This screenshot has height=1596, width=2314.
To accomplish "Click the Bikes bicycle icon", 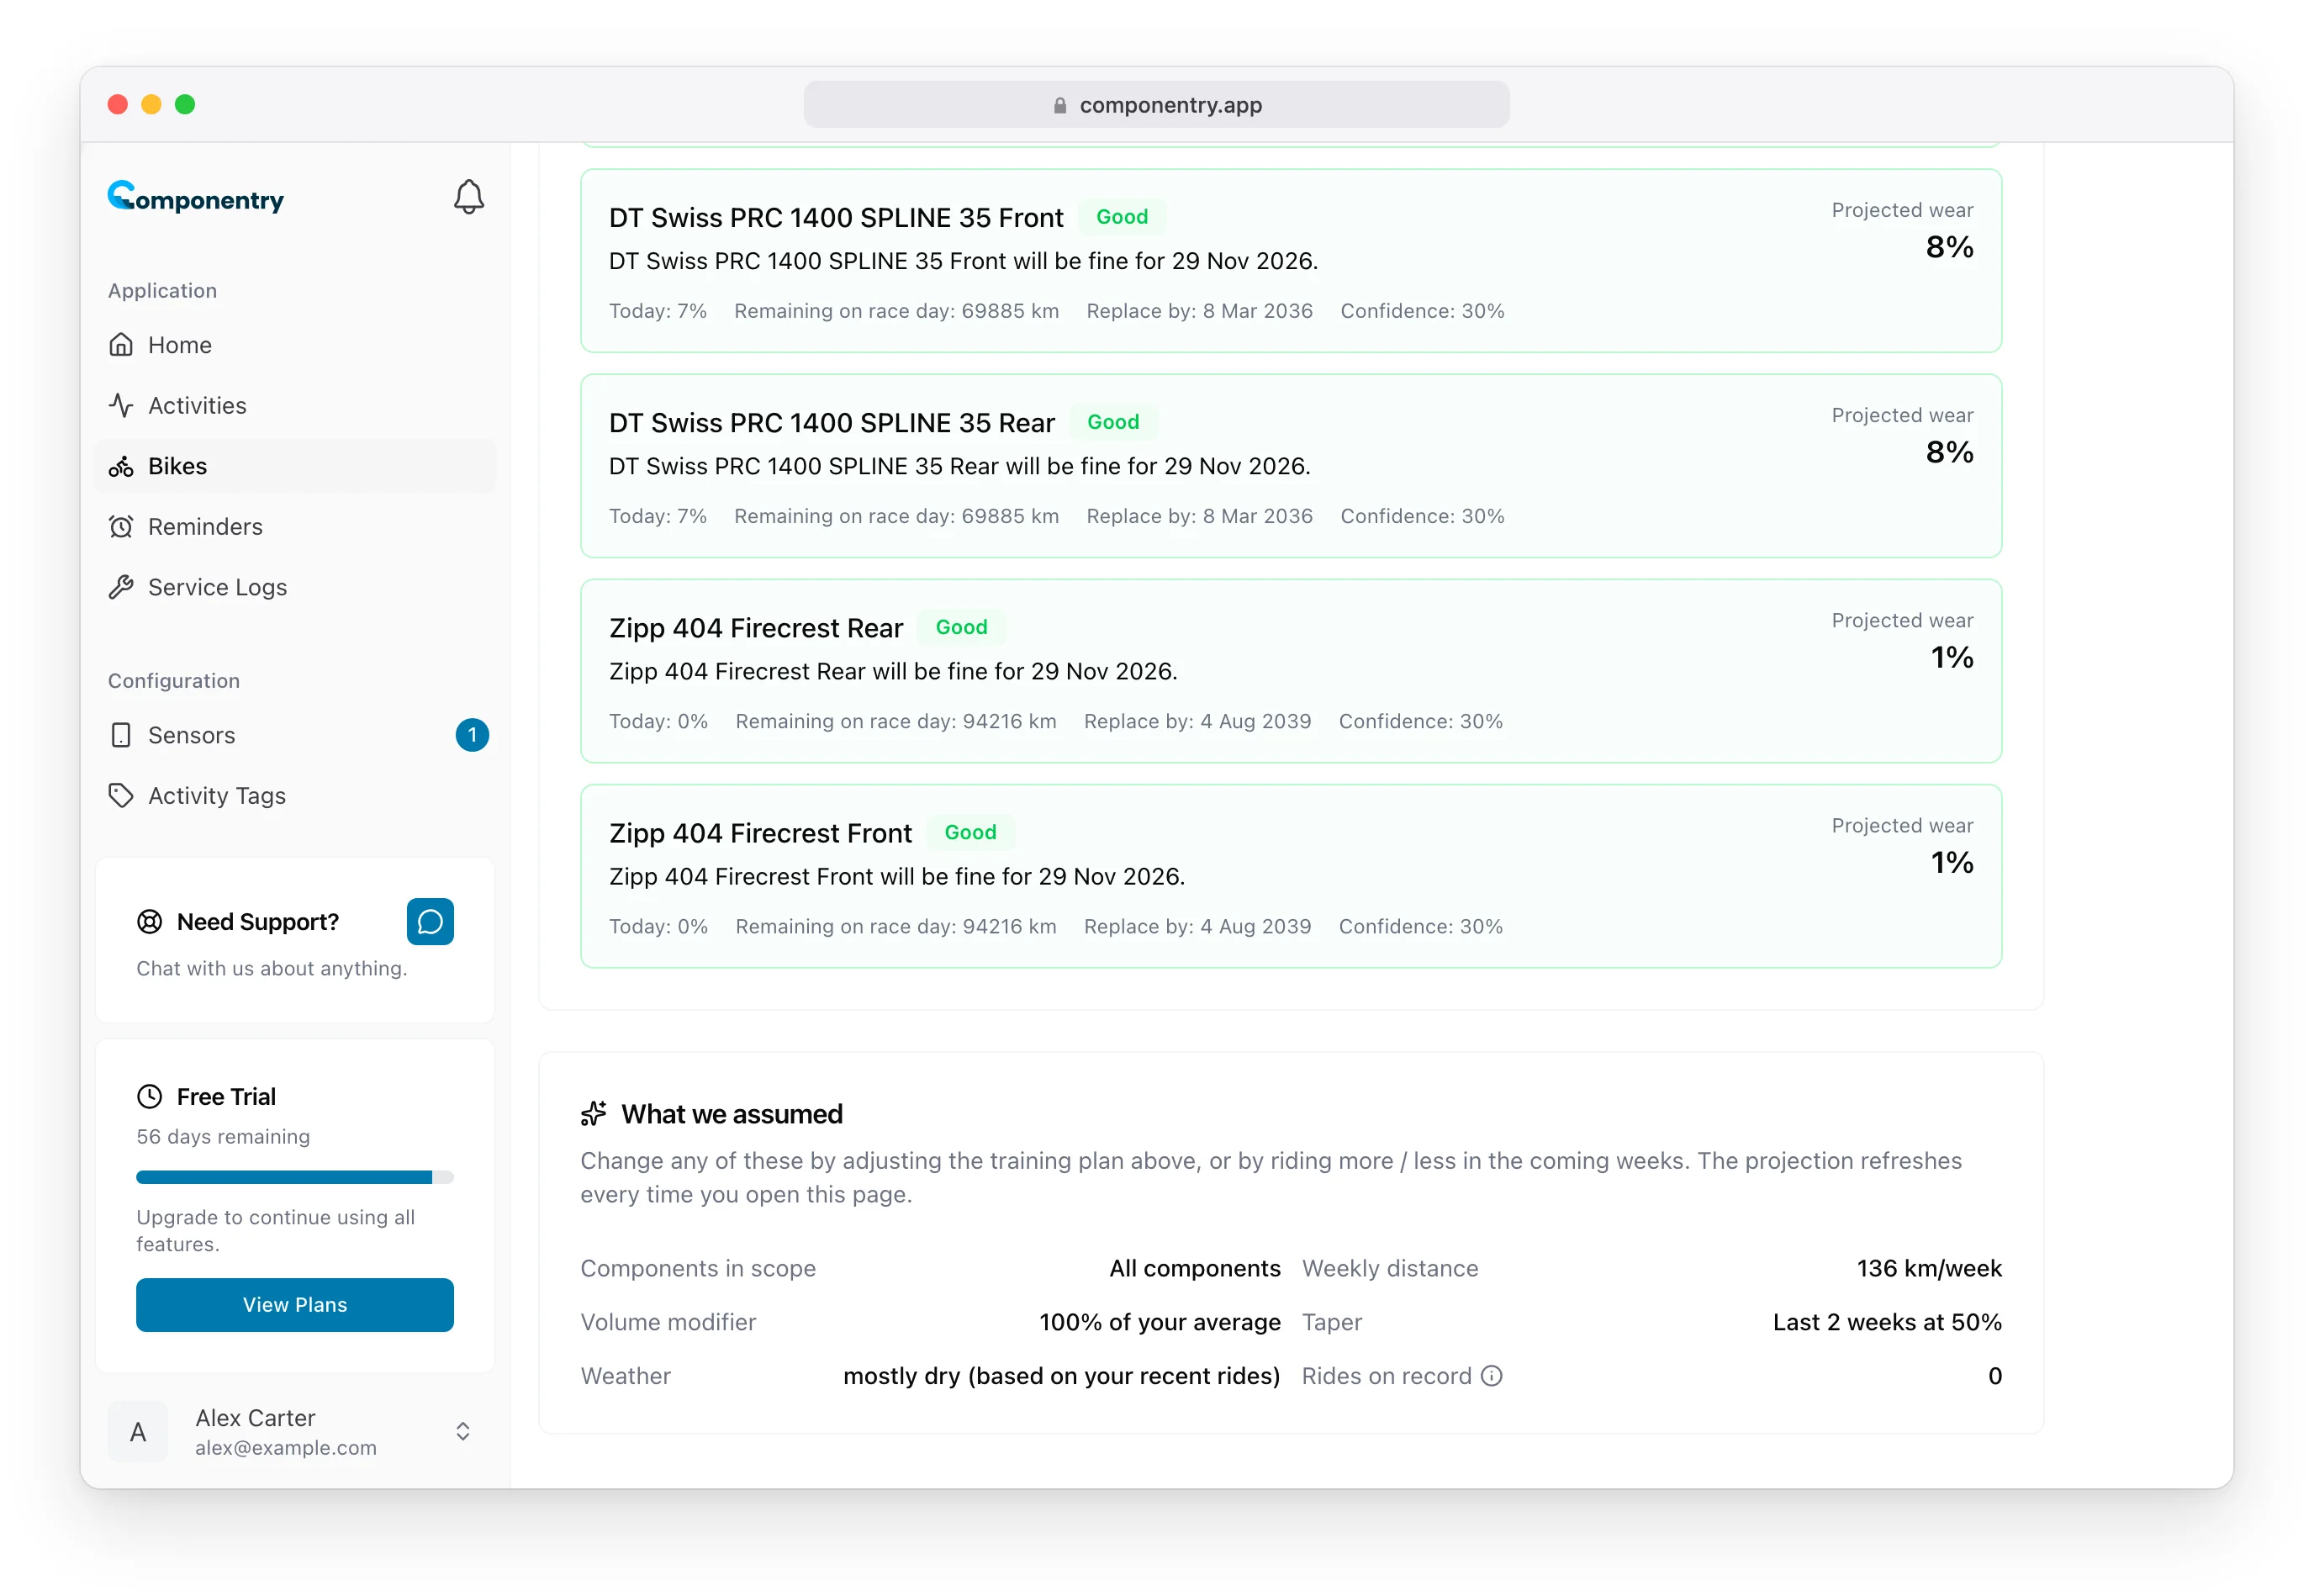I will click(x=121, y=466).
